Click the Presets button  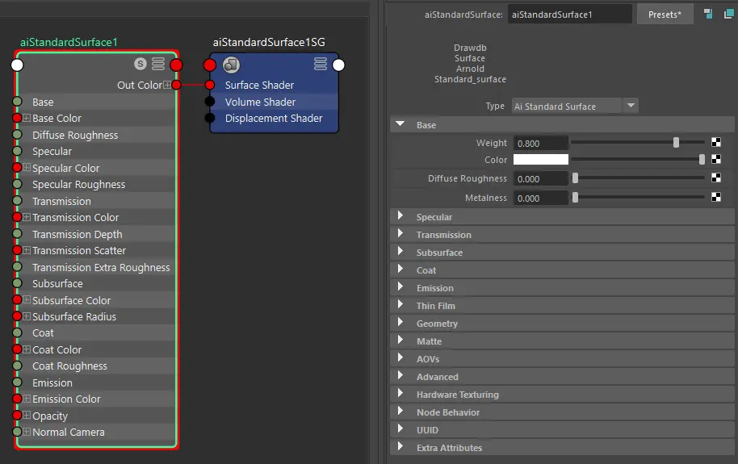pos(665,15)
